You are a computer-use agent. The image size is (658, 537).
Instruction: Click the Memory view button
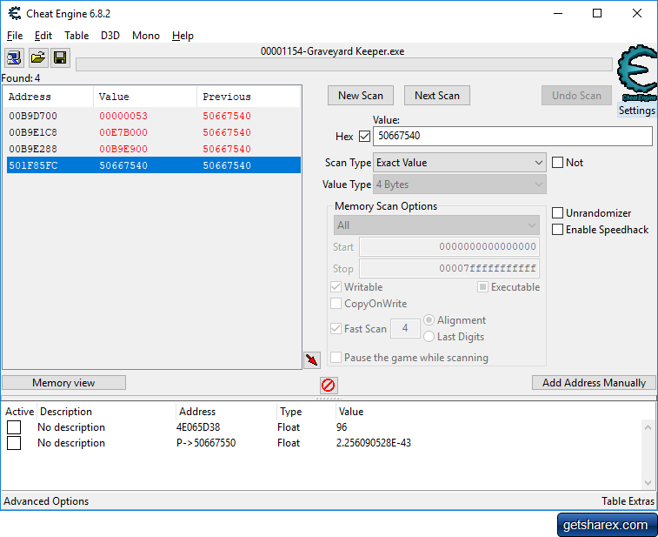click(63, 383)
